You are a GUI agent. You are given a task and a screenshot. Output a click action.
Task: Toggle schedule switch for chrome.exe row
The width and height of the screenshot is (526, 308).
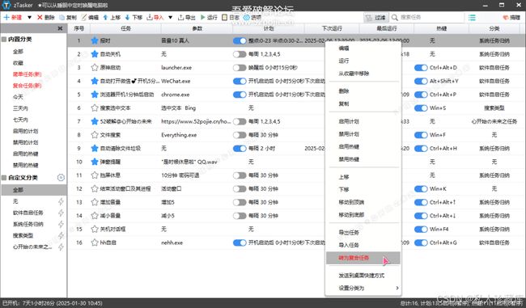[x=240, y=95]
